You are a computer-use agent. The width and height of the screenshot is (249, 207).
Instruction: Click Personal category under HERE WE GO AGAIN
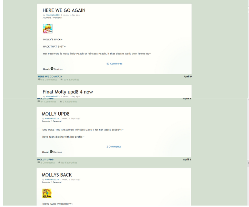(x=58, y=18)
